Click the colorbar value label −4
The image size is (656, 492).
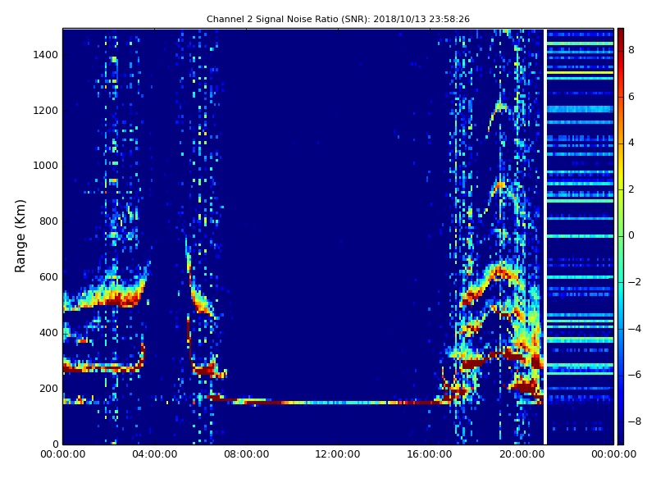coord(635,329)
